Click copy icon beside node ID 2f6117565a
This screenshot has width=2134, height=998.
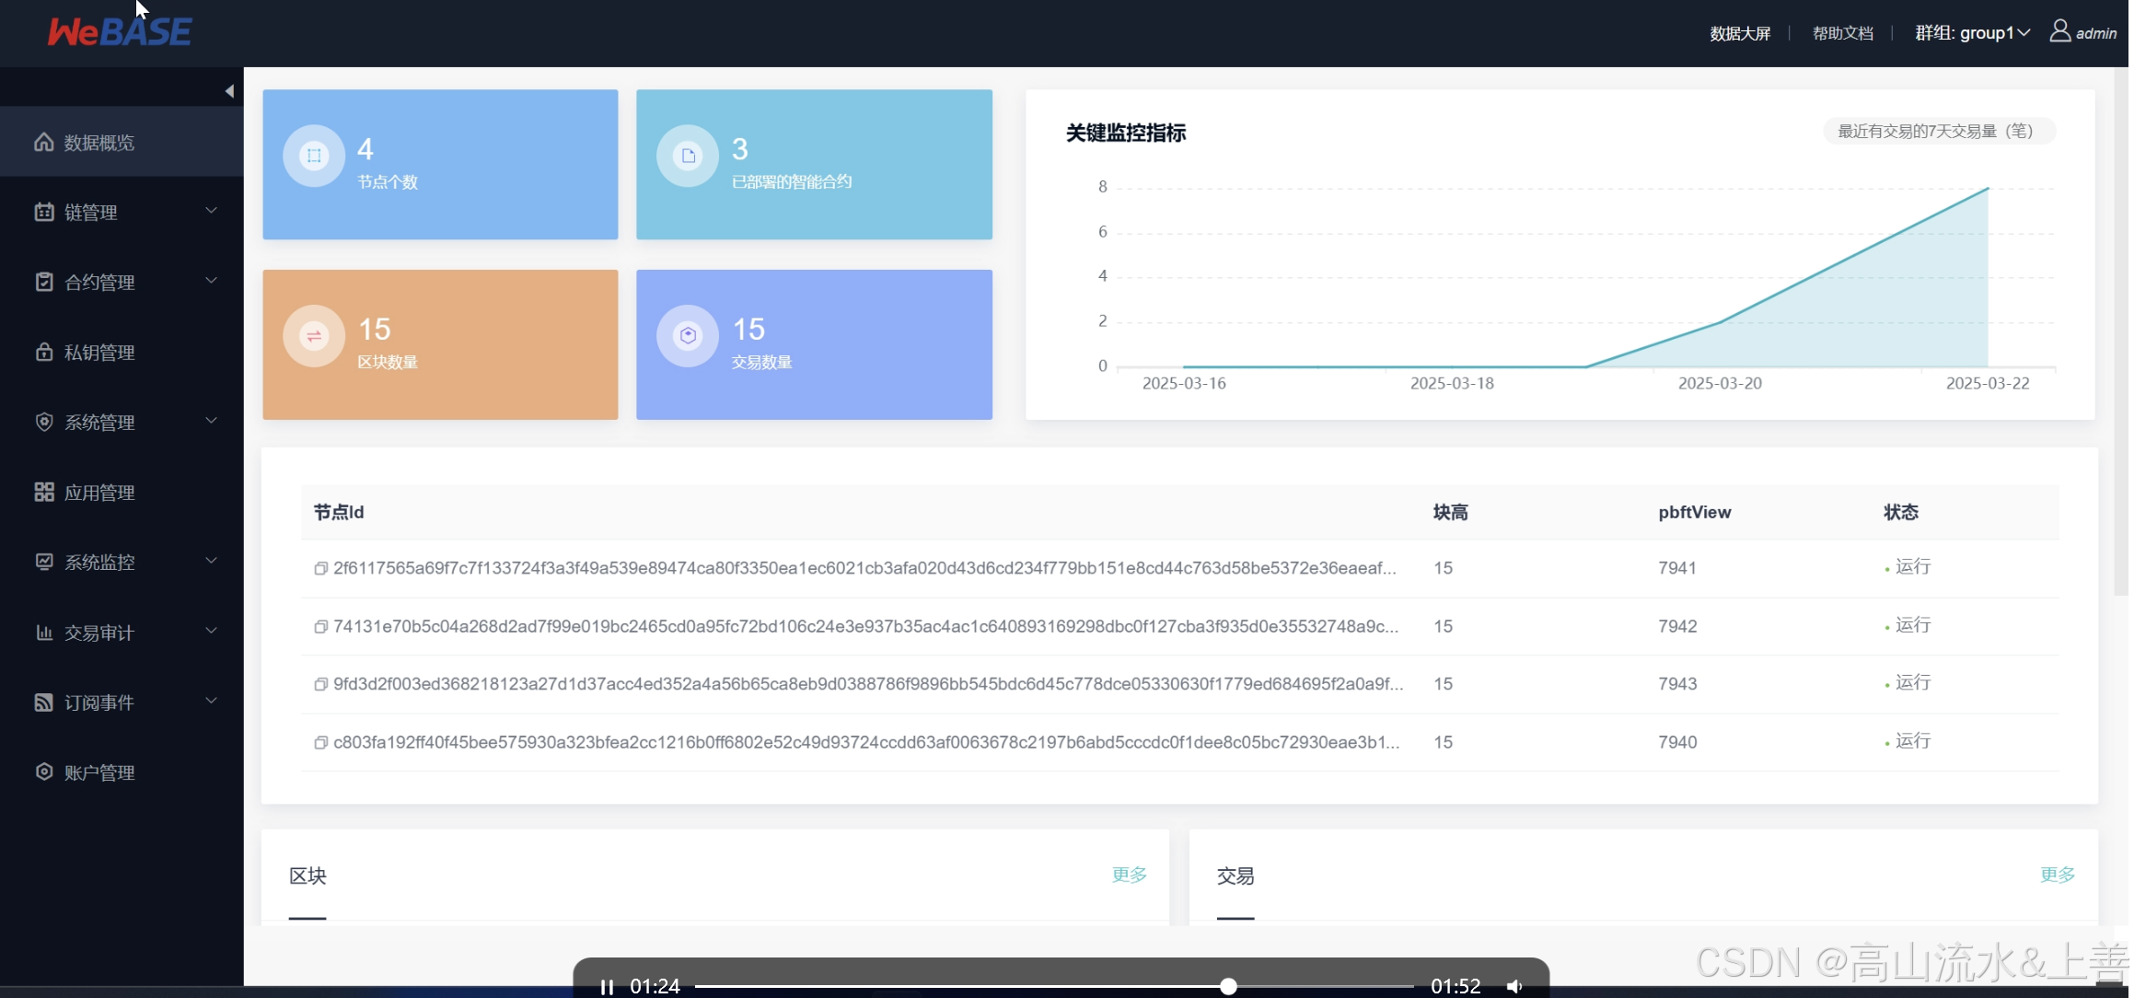coord(320,569)
